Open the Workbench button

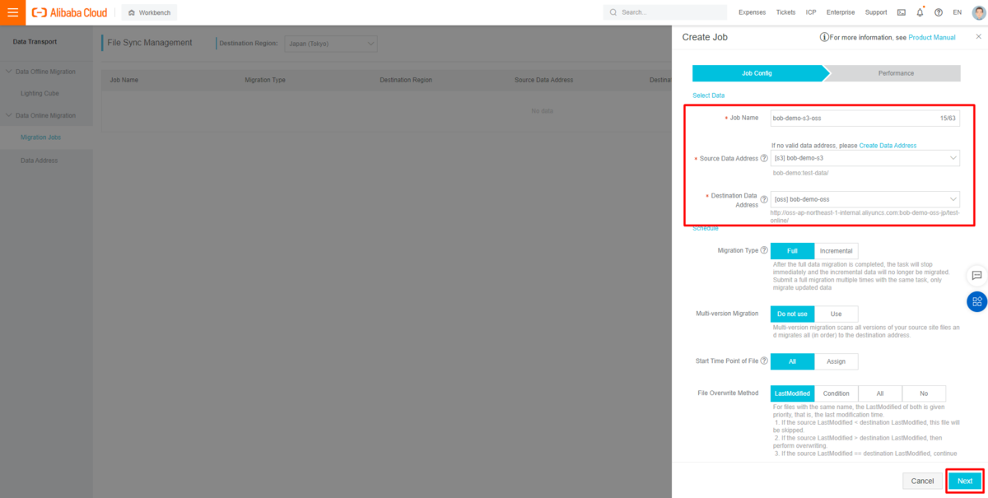[x=149, y=12]
